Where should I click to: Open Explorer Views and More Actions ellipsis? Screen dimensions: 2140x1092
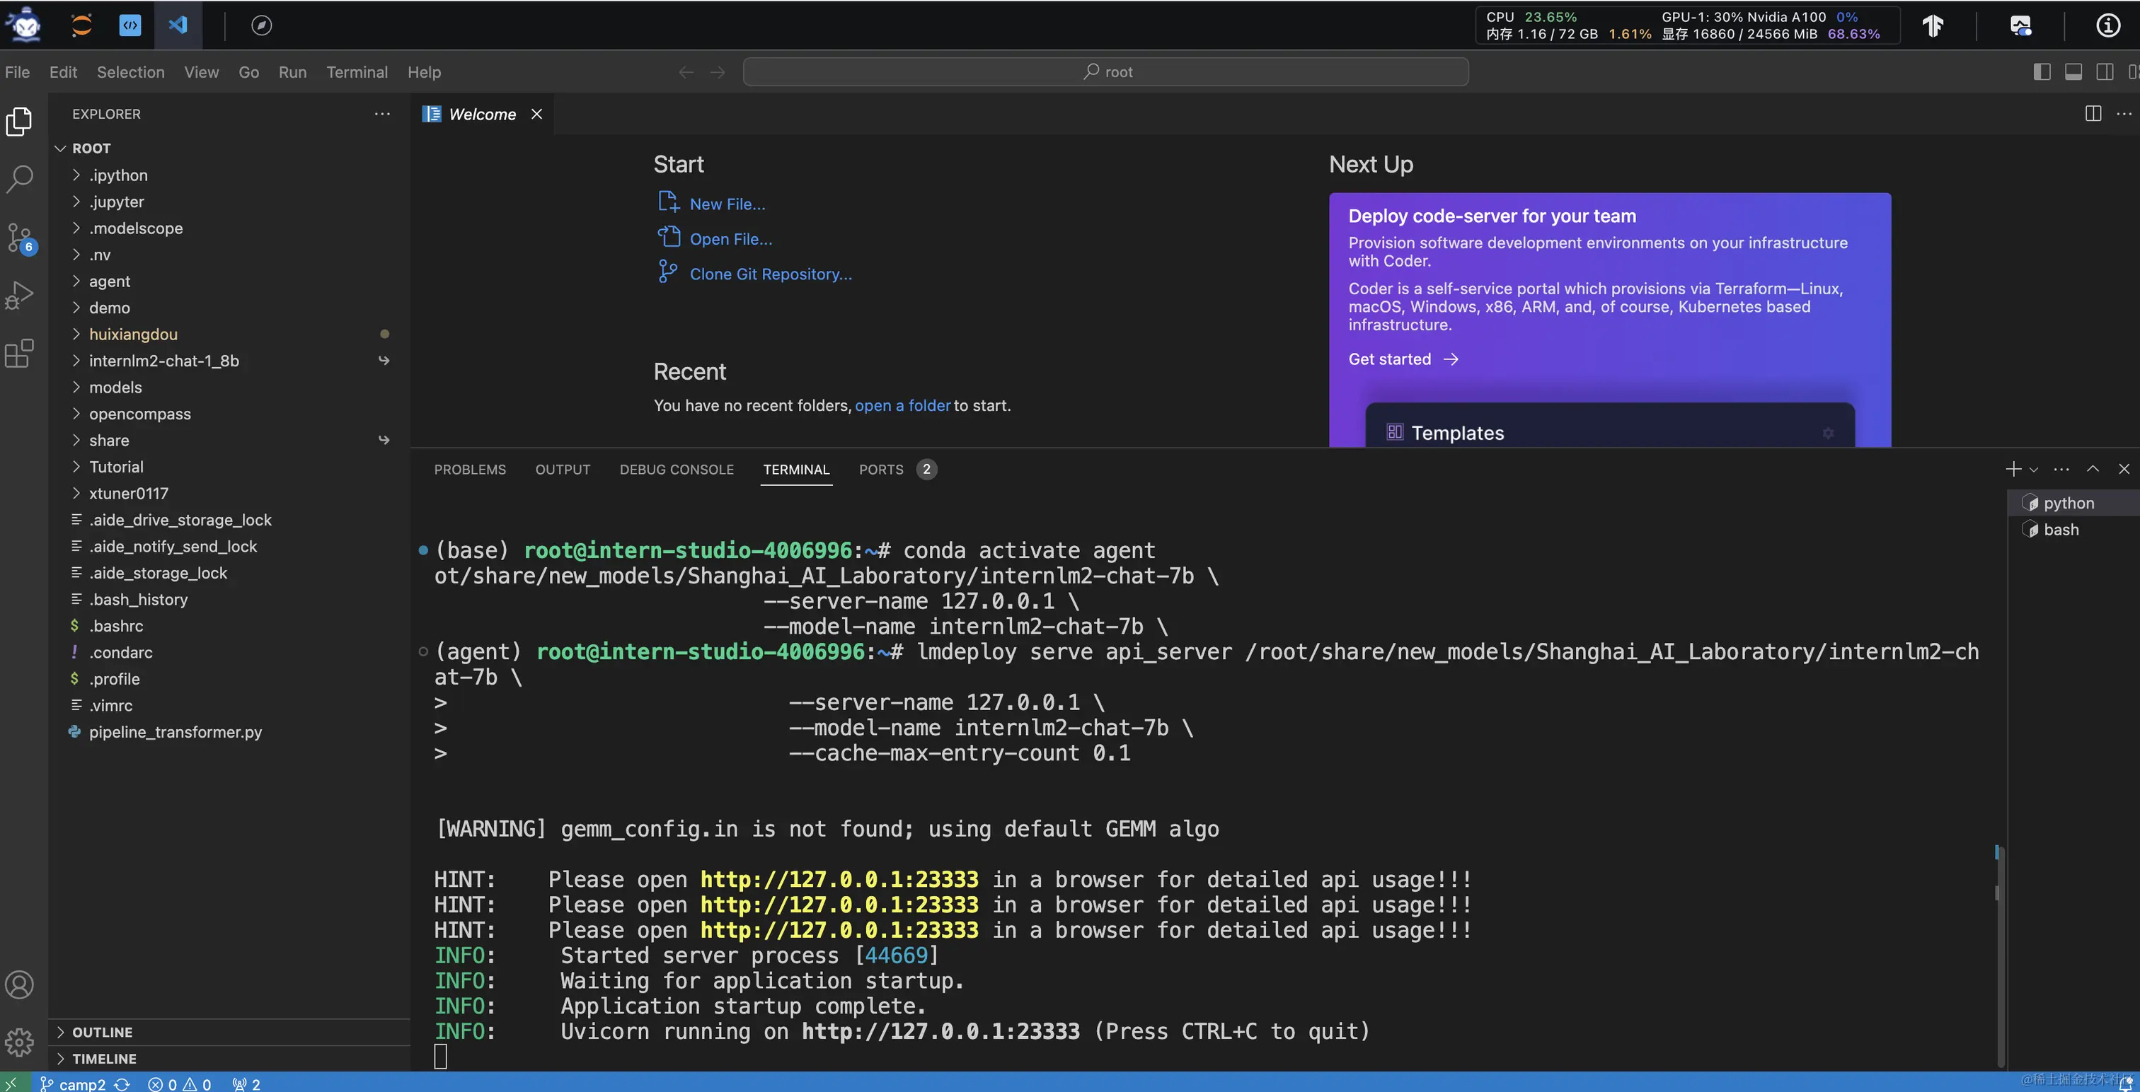tap(382, 114)
